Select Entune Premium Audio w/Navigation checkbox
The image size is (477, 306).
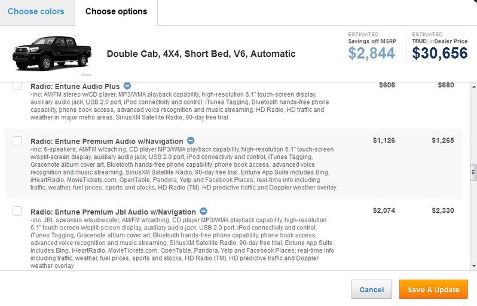[17, 140]
